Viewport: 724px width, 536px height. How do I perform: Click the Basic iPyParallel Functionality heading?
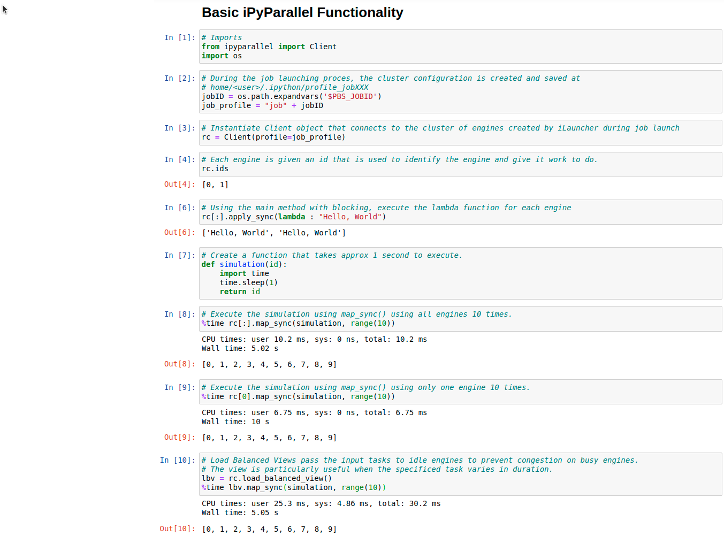click(x=302, y=13)
